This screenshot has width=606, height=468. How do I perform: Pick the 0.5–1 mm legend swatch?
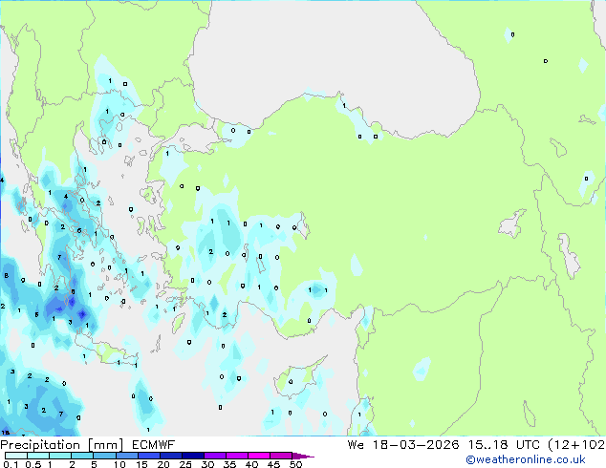pyautogui.click(x=38, y=456)
